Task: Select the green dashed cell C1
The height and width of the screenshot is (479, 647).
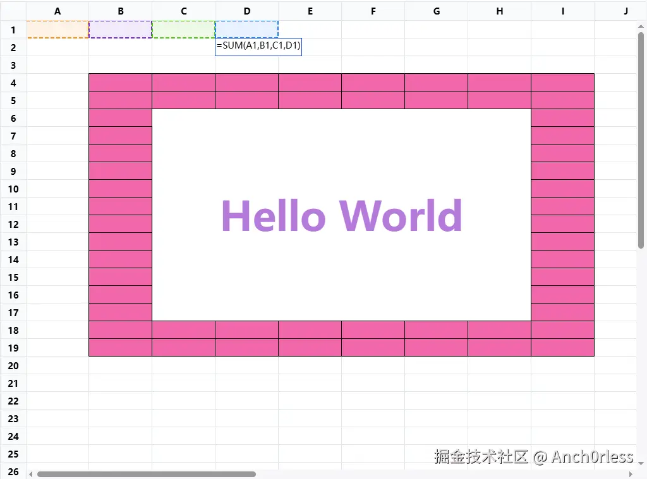Action: (184, 30)
